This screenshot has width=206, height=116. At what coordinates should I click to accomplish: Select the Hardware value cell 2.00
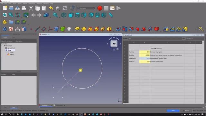[x=145, y=62]
